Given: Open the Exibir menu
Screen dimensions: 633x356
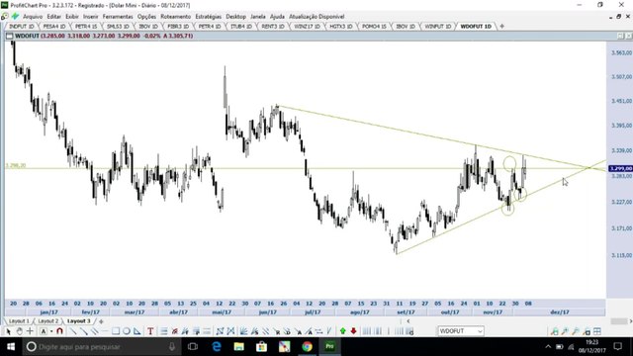Looking at the screenshot, I should pyautogui.click(x=72, y=17).
